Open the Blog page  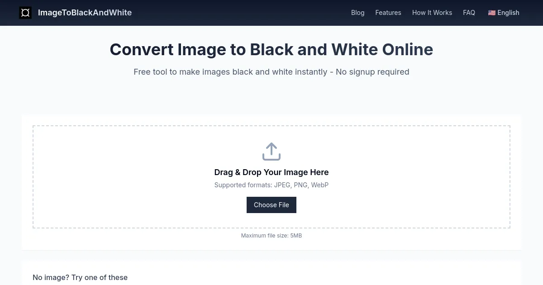tap(357, 13)
